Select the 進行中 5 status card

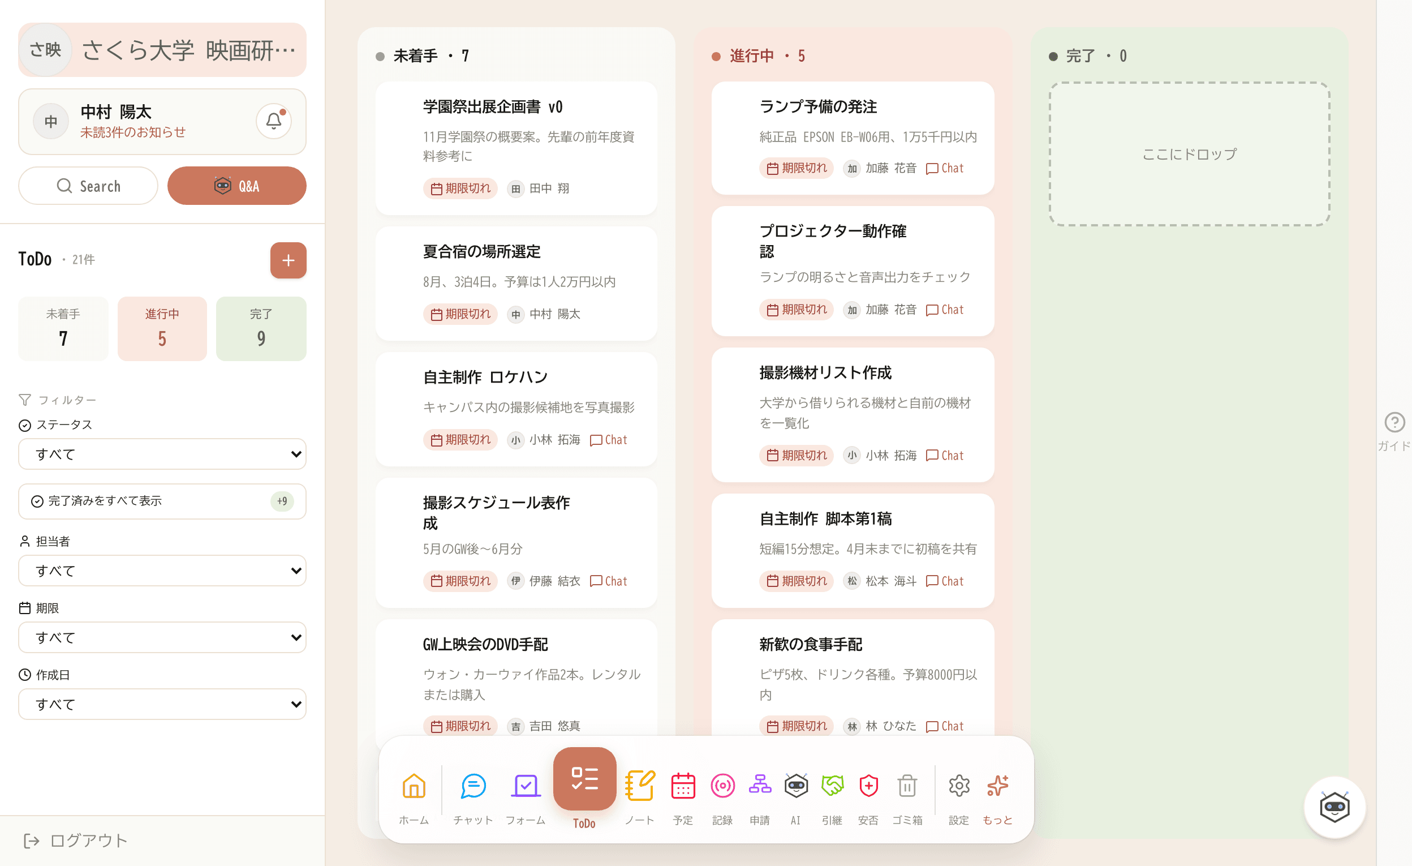point(162,328)
